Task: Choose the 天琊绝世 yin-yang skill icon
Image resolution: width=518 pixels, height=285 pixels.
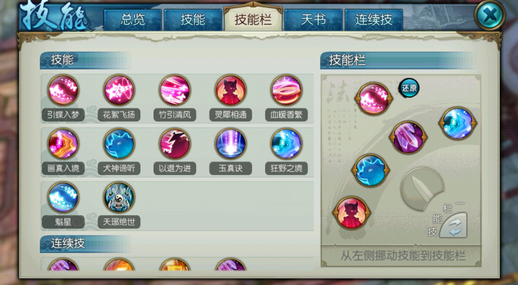Action: (119, 197)
